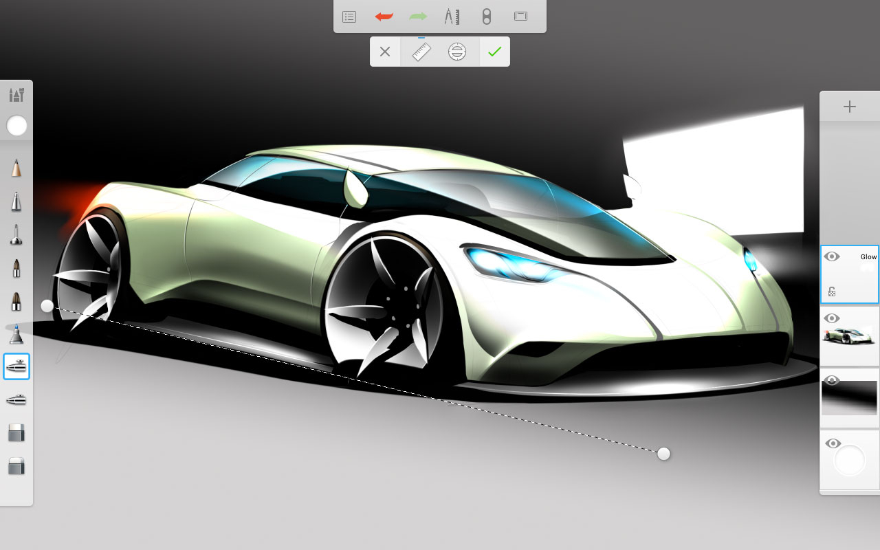This screenshot has height=550, width=880.
Task: Switch to the ellipse guide
Action: 457,52
